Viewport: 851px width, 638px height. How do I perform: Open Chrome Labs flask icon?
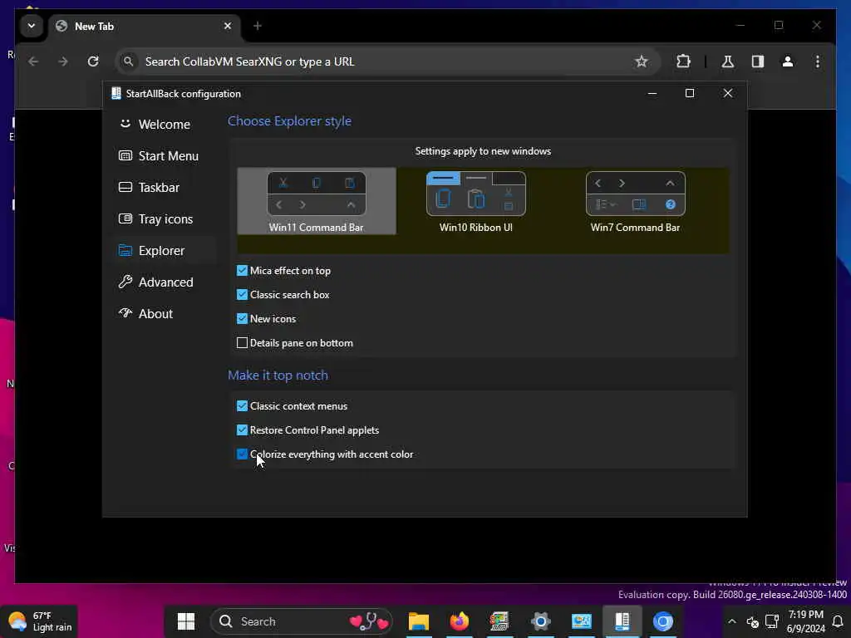pos(728,61)
